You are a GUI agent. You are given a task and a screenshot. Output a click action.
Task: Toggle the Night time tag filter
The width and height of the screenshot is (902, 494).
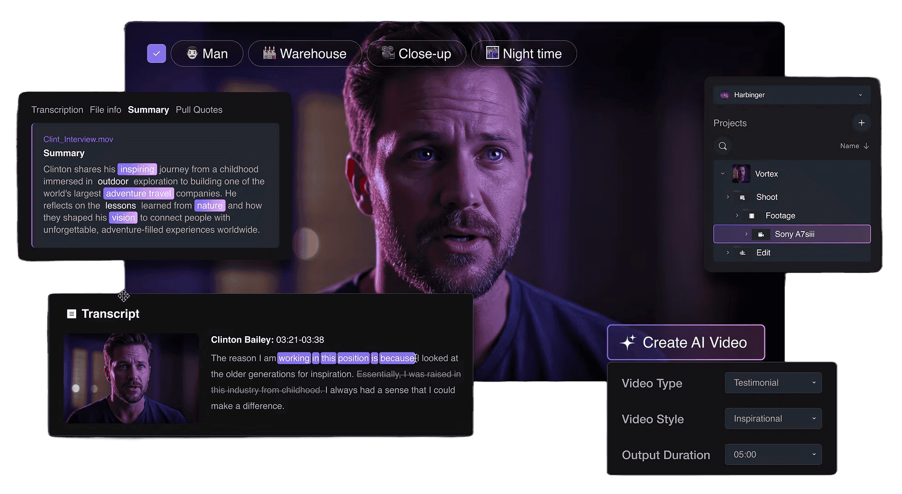click(523, 54)
